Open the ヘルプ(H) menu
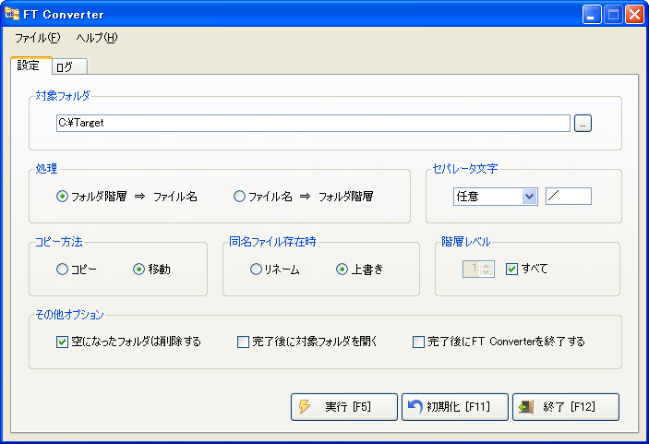This screenshot has height=444, width=649. pos(97,38)
